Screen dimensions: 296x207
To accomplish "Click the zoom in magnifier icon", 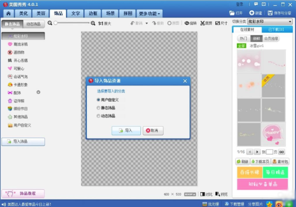I will pyautogui.click(x=93, y=23).
